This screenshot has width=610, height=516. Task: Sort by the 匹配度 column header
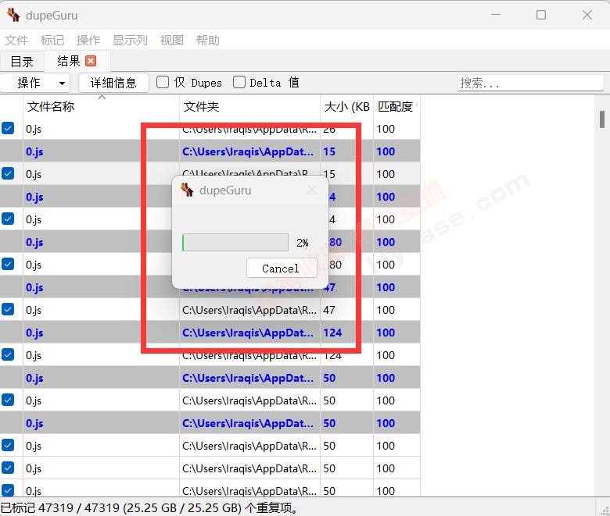click(396, 106)
